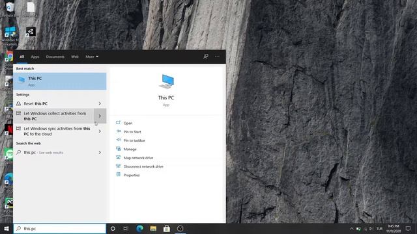
Task: Switch to the Apps search tab
Action: pos(35,57)
